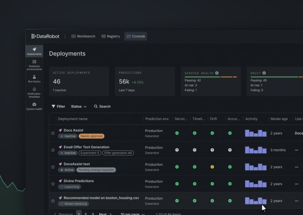Open Recommended model on boston_housing.csv

click(101, 198)
